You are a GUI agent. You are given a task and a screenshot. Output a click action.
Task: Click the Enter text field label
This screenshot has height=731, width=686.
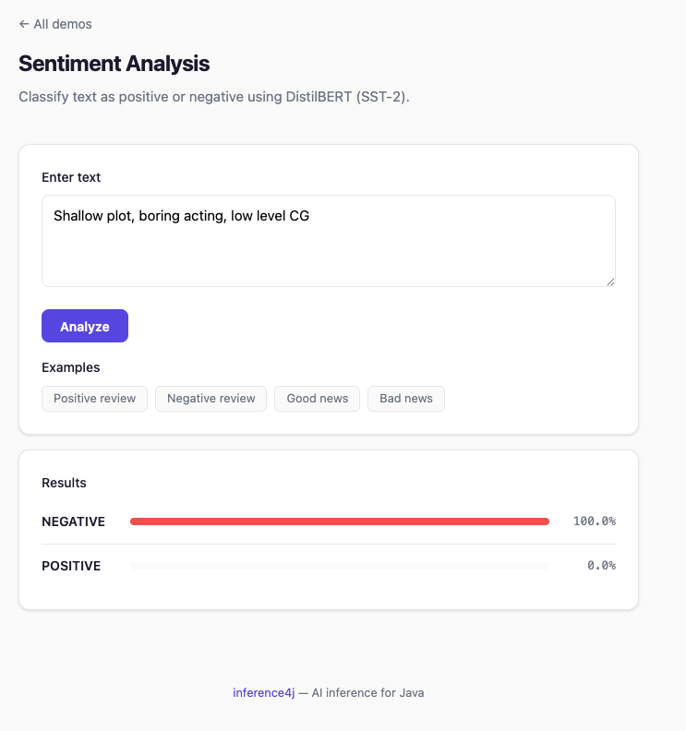click(71, 177)
